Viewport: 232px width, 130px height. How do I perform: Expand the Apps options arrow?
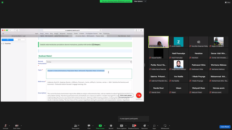point(158,126)
